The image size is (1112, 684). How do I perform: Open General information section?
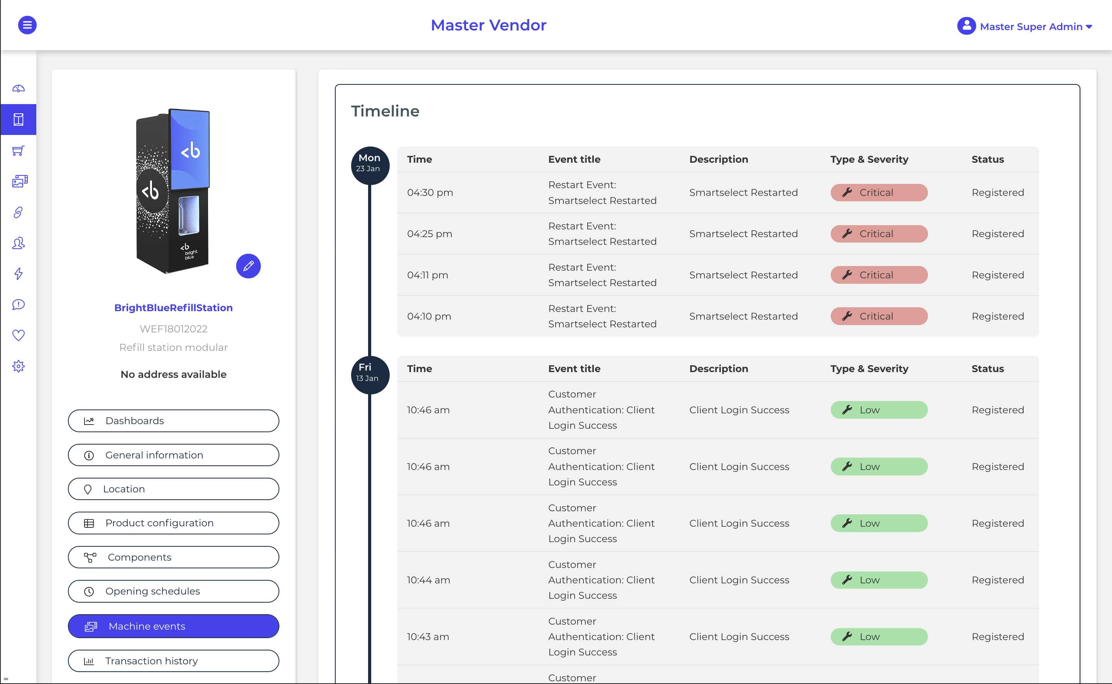pos(173,455)
